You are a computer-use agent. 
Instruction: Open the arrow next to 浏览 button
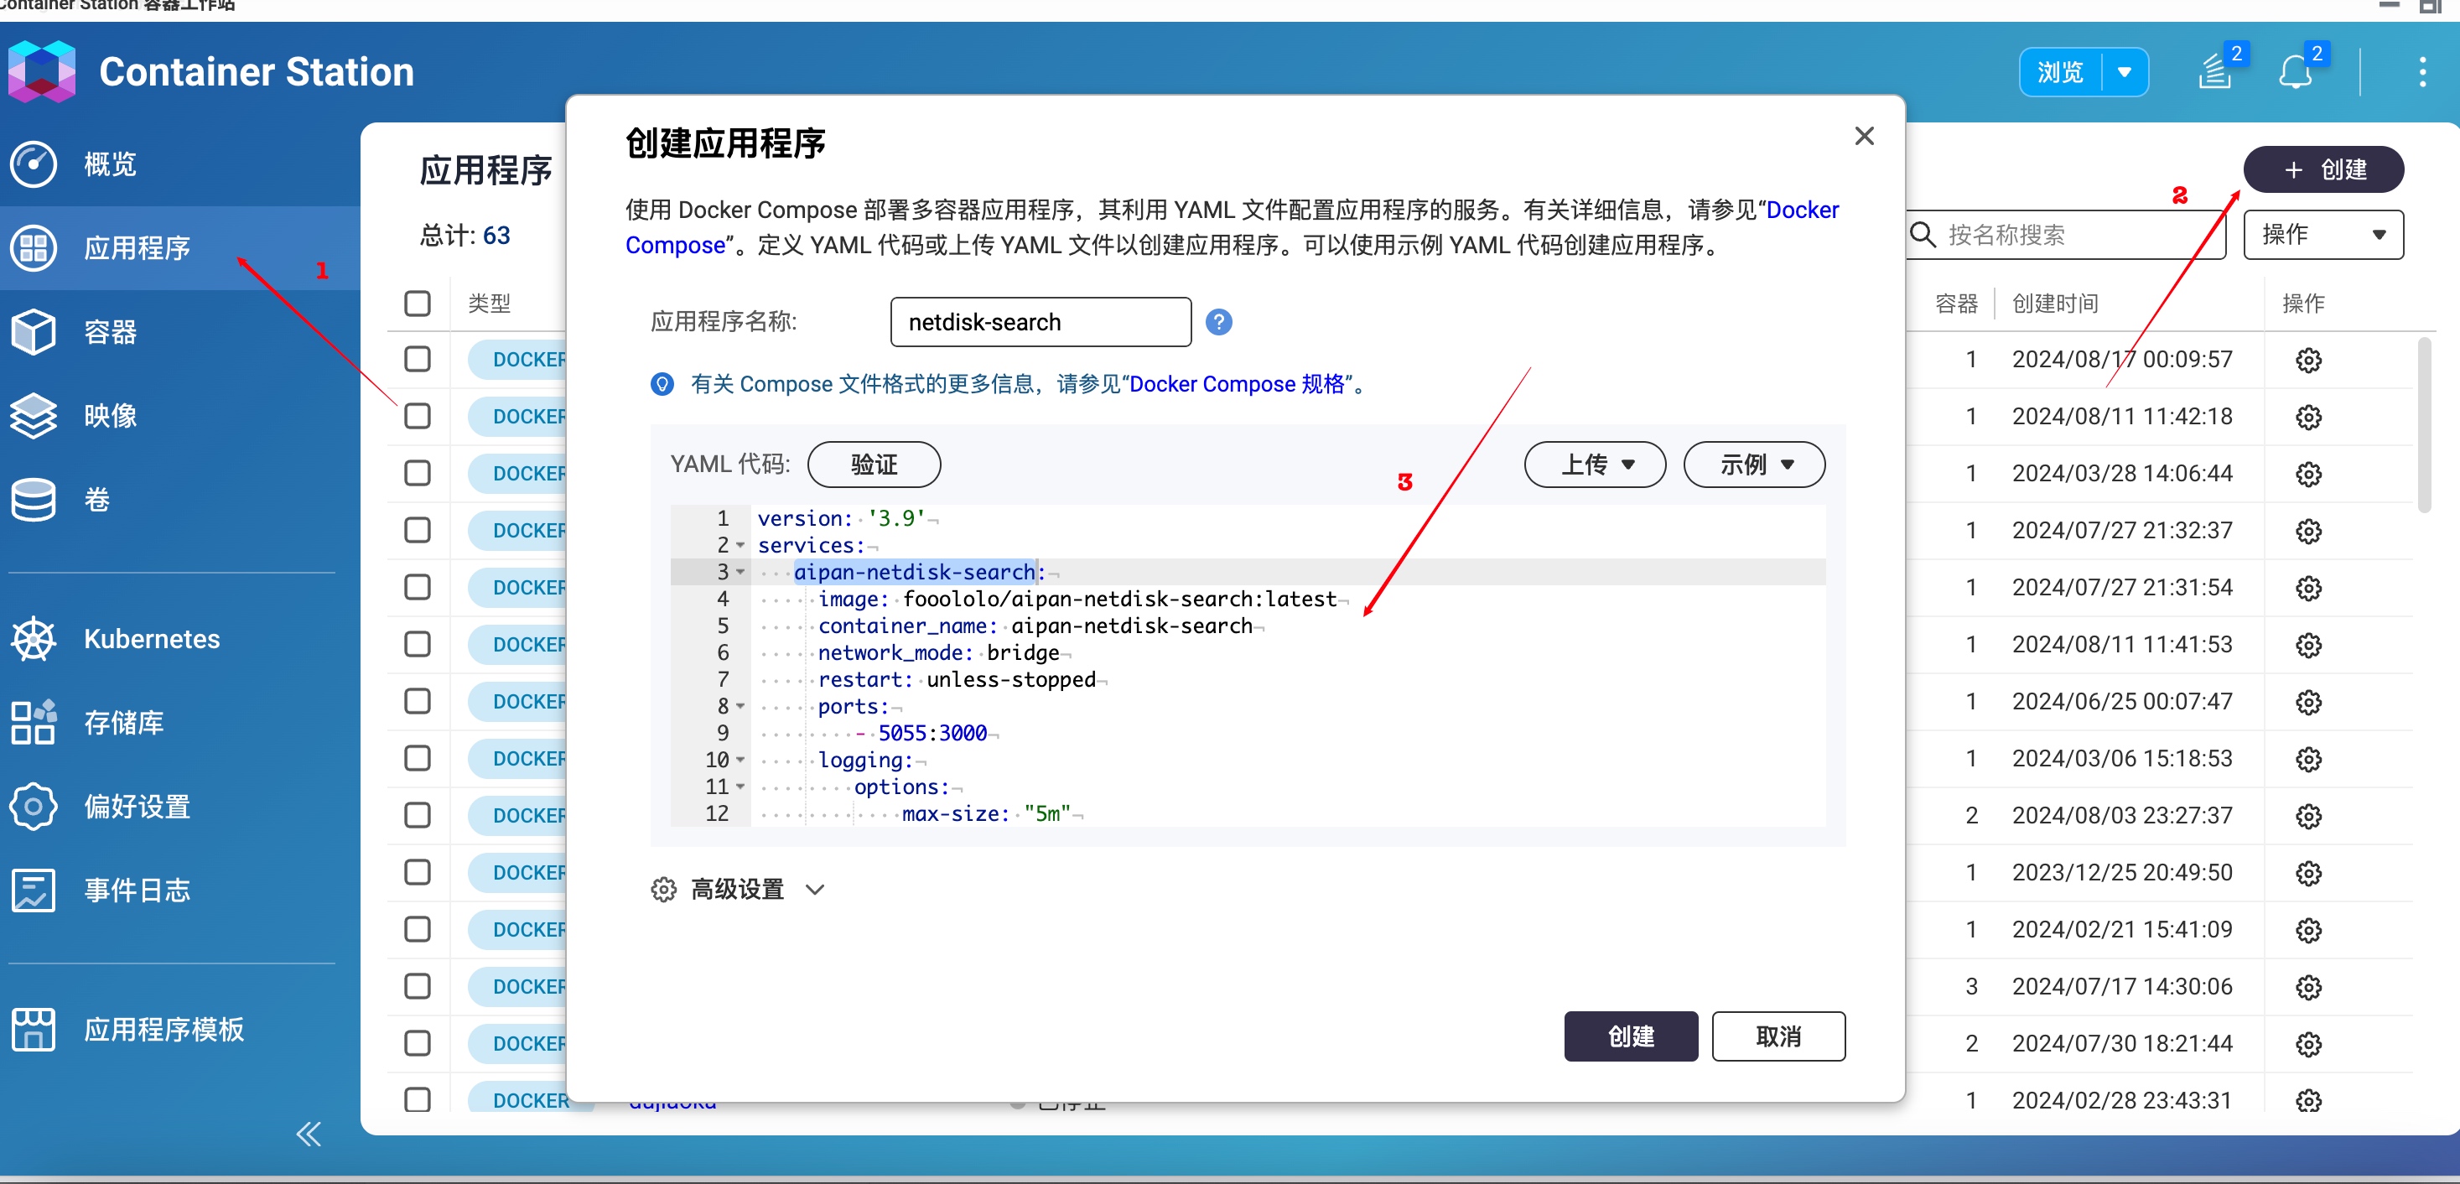(2125, 73)
